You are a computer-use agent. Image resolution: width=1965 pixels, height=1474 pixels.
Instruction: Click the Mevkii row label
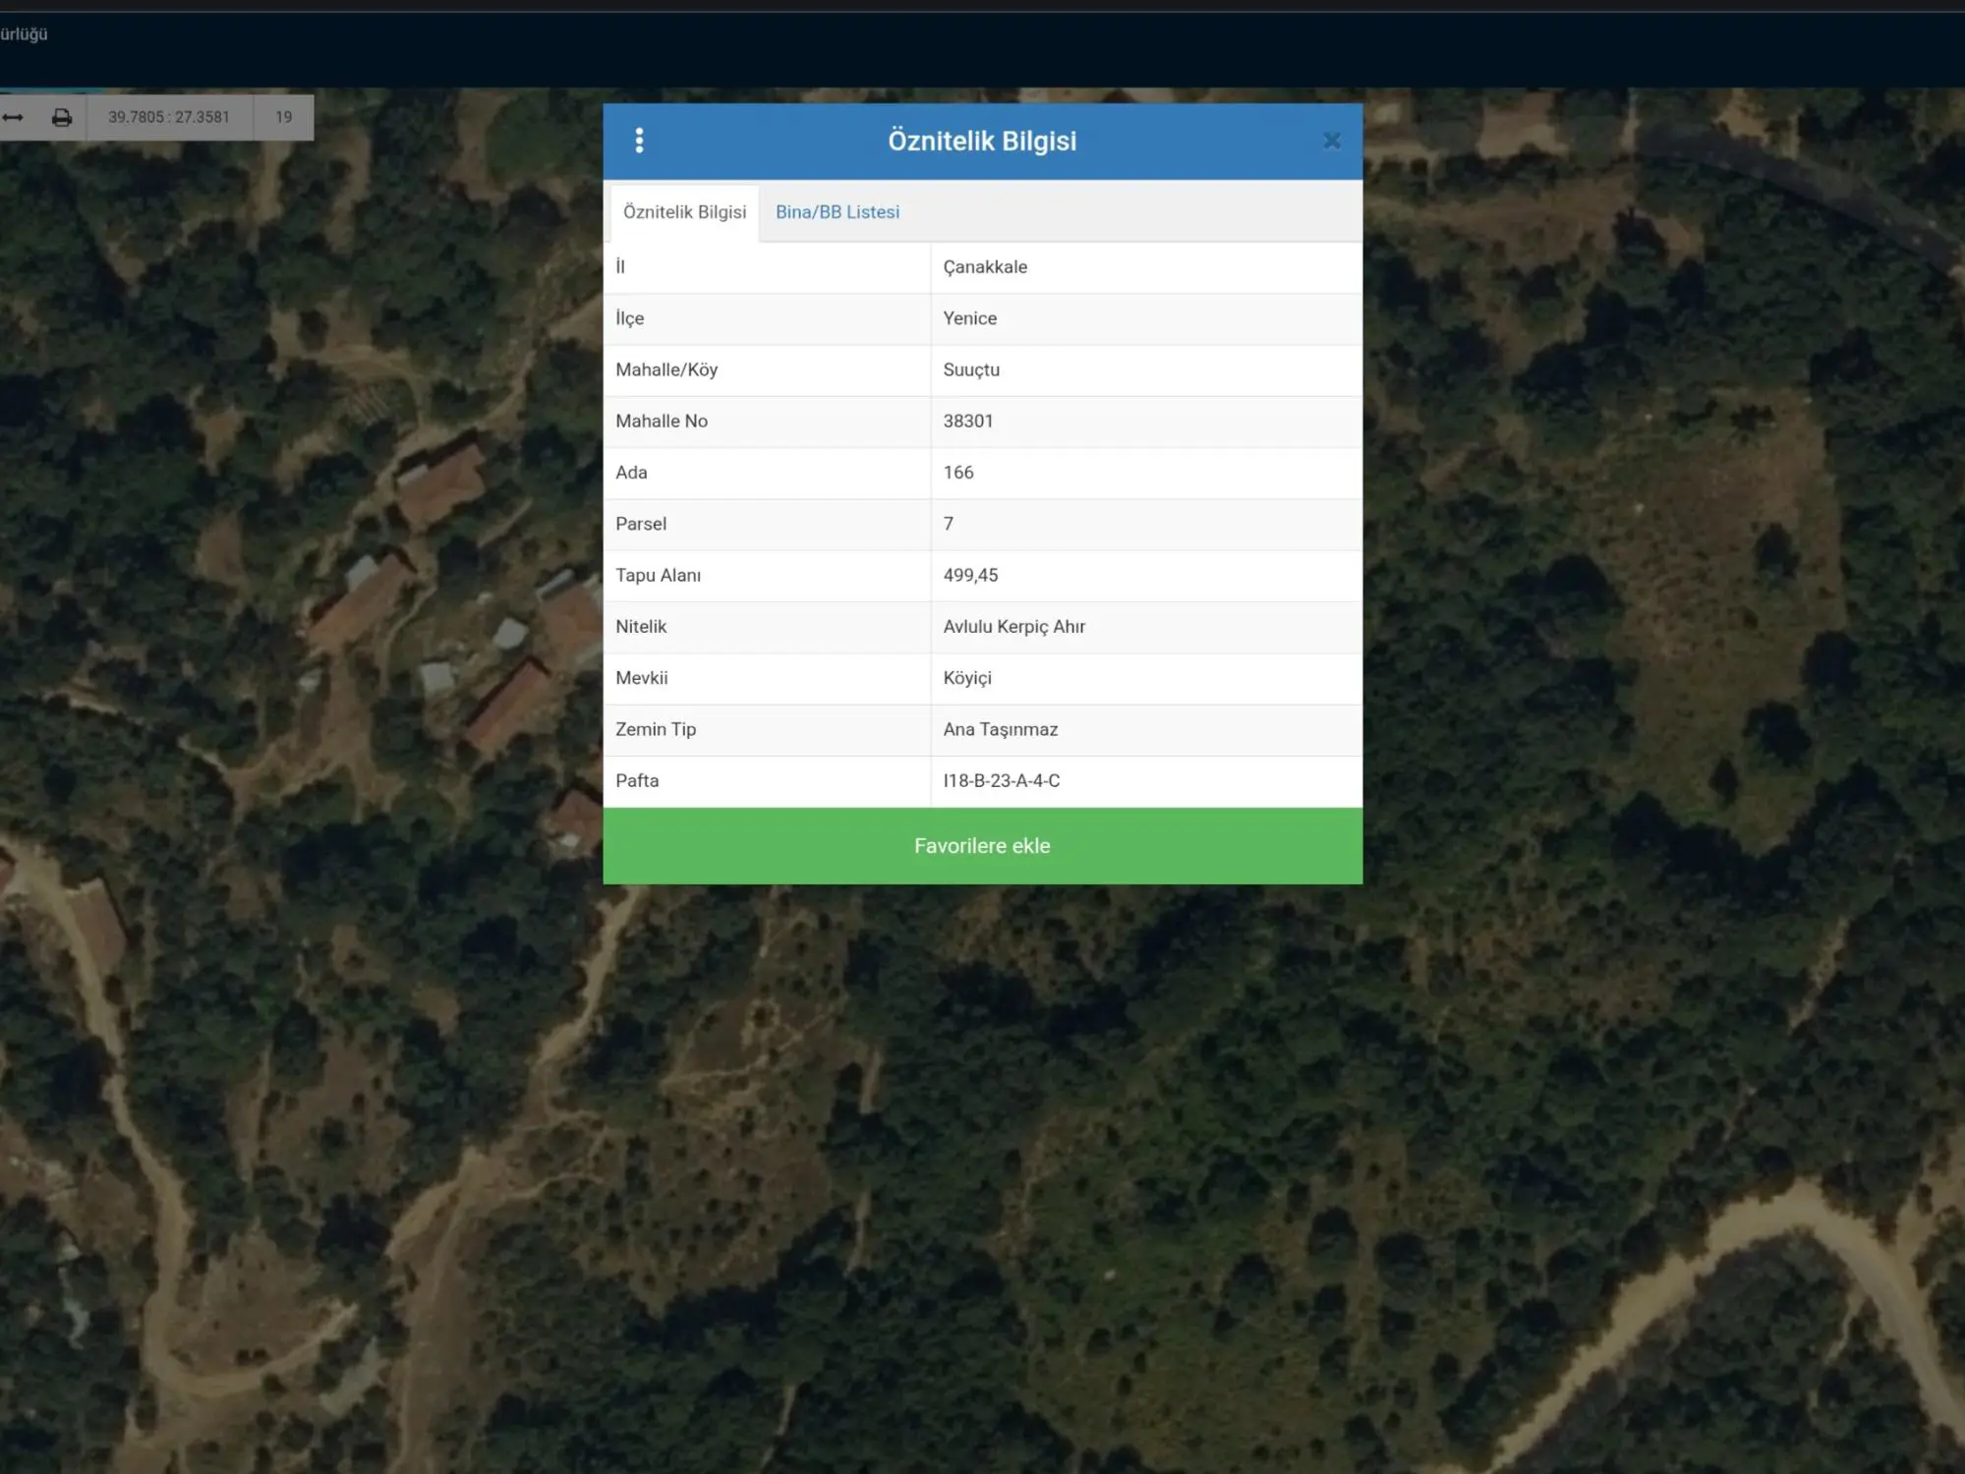[642, 678]
